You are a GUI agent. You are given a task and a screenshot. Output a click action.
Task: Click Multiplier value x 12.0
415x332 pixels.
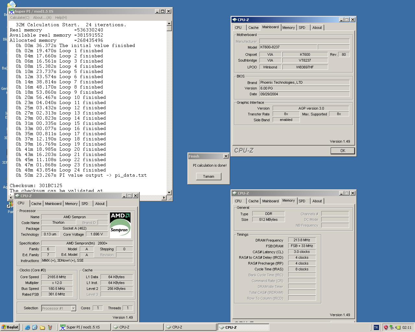[57, 283]
